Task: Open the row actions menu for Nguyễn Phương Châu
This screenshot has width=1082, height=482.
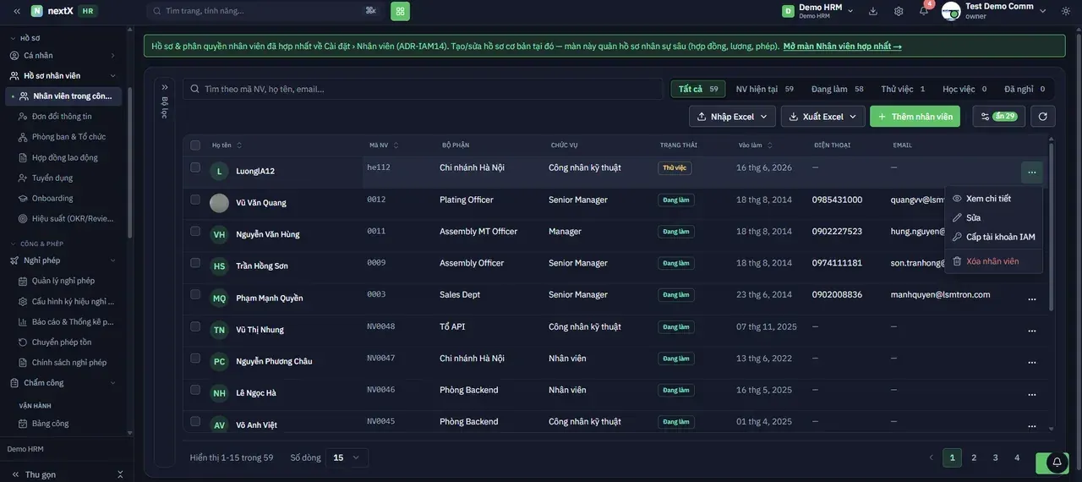Action: pyautogui.click(x=1031, y=362)
